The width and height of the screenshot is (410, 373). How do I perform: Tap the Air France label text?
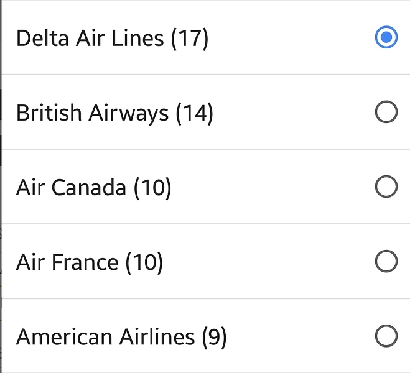coord(67,262)
